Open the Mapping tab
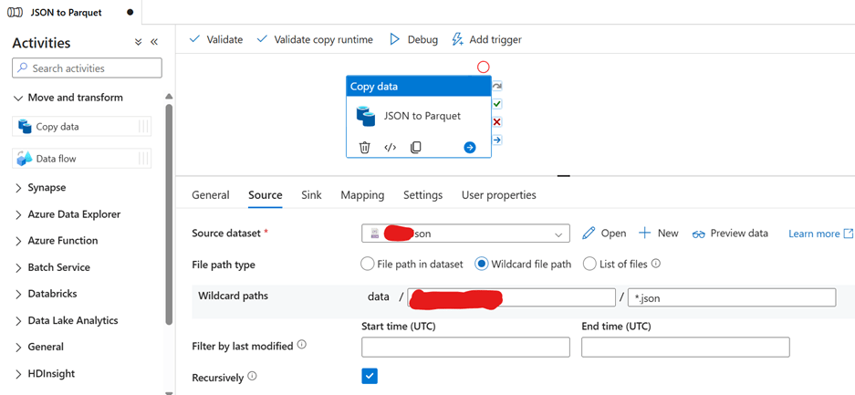 [362, 195]
